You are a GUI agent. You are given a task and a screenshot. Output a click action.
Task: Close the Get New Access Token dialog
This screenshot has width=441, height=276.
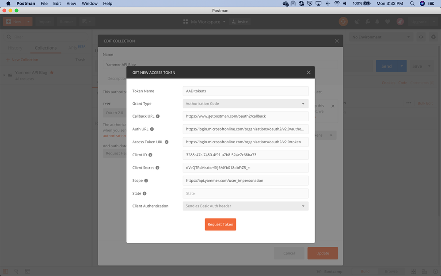click(x=308, y=73)
